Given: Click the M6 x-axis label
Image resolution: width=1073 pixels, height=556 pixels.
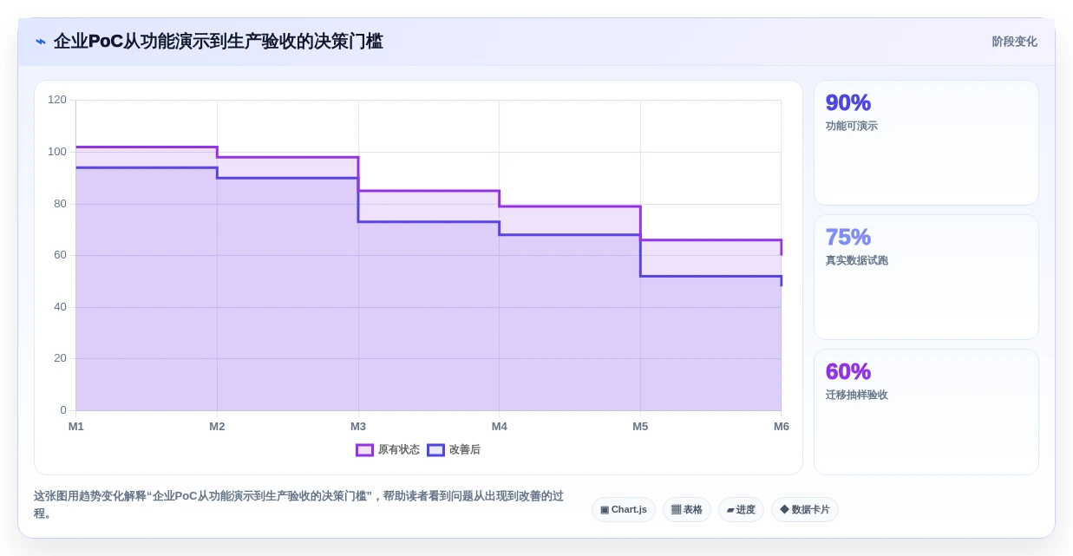Looking at the screenshot, I should click(x=782, y=427).
